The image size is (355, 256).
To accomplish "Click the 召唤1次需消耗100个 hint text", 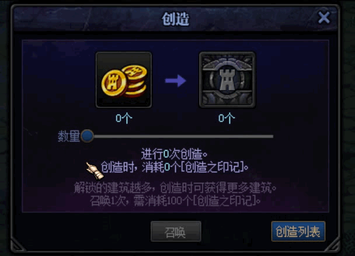I will click(x=175, y=200).
